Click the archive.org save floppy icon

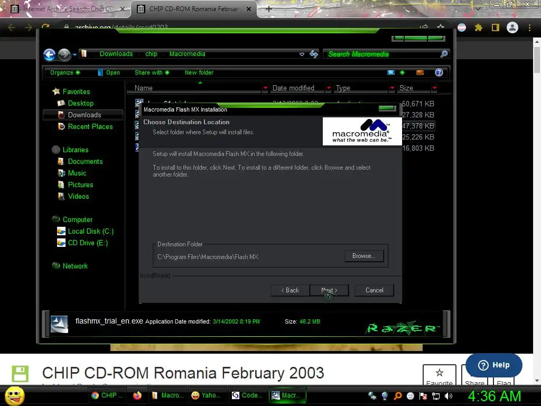(20, 374)
